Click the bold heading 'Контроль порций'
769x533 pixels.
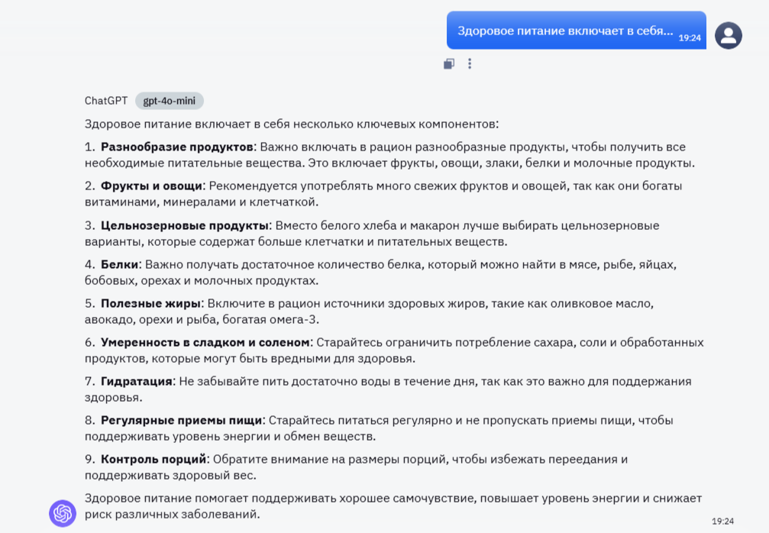(153, 459)
